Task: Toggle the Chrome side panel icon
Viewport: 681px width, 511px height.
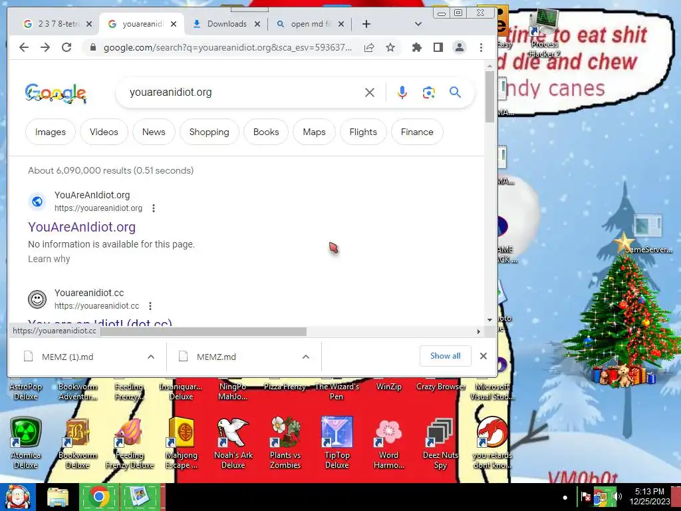Action: click(x=438, y=47)
